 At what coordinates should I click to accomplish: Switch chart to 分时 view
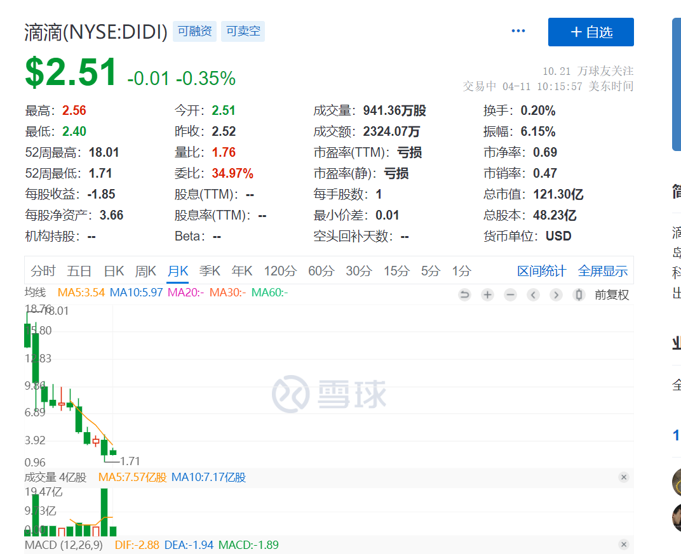[x=43, y=271]
